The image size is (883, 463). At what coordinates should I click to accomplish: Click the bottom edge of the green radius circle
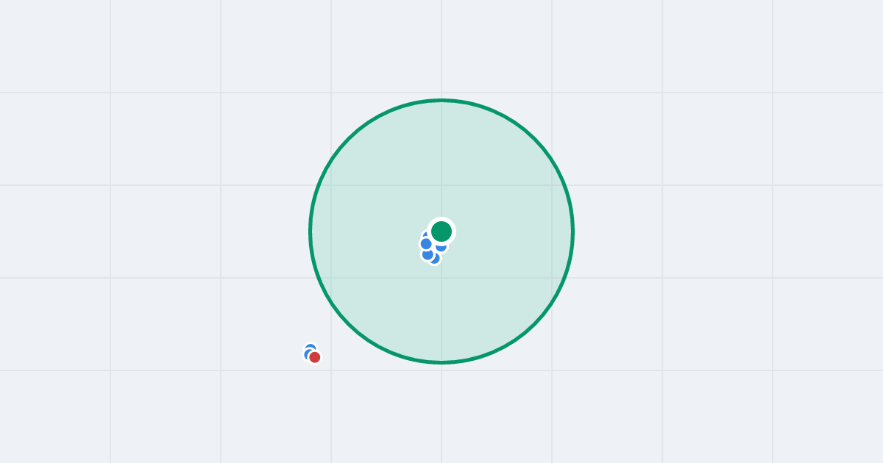[441, 362]
